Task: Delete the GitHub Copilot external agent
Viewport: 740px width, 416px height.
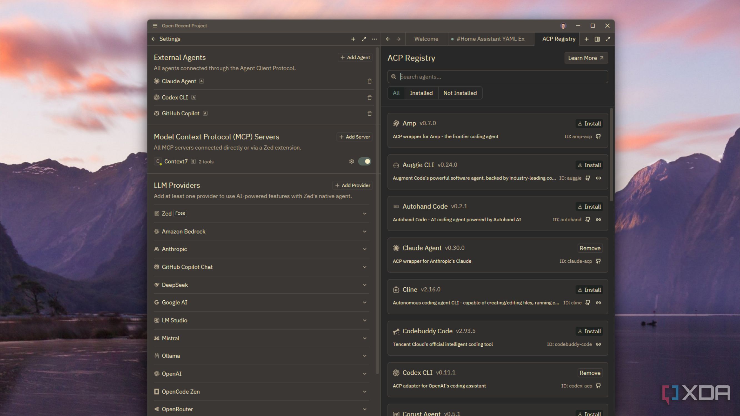Action: [369, 113]
